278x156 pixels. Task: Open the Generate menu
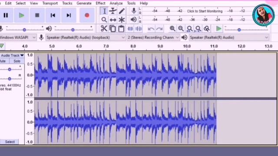pyautogui.click(x=84, y=3)
